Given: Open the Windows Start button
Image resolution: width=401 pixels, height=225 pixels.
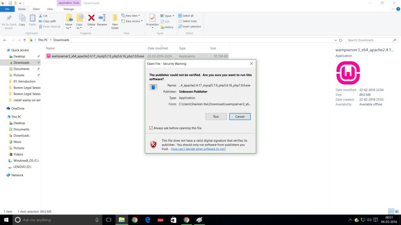Looking at the screenshot, I should tap(6, 220).
